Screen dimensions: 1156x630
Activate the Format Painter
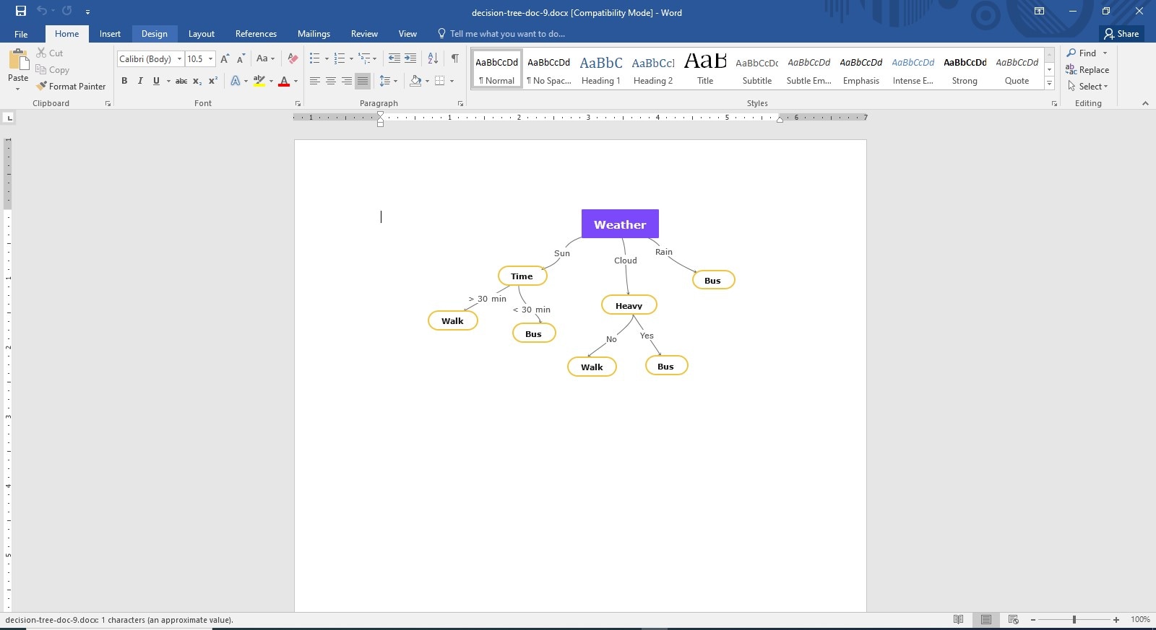[71, 86]
